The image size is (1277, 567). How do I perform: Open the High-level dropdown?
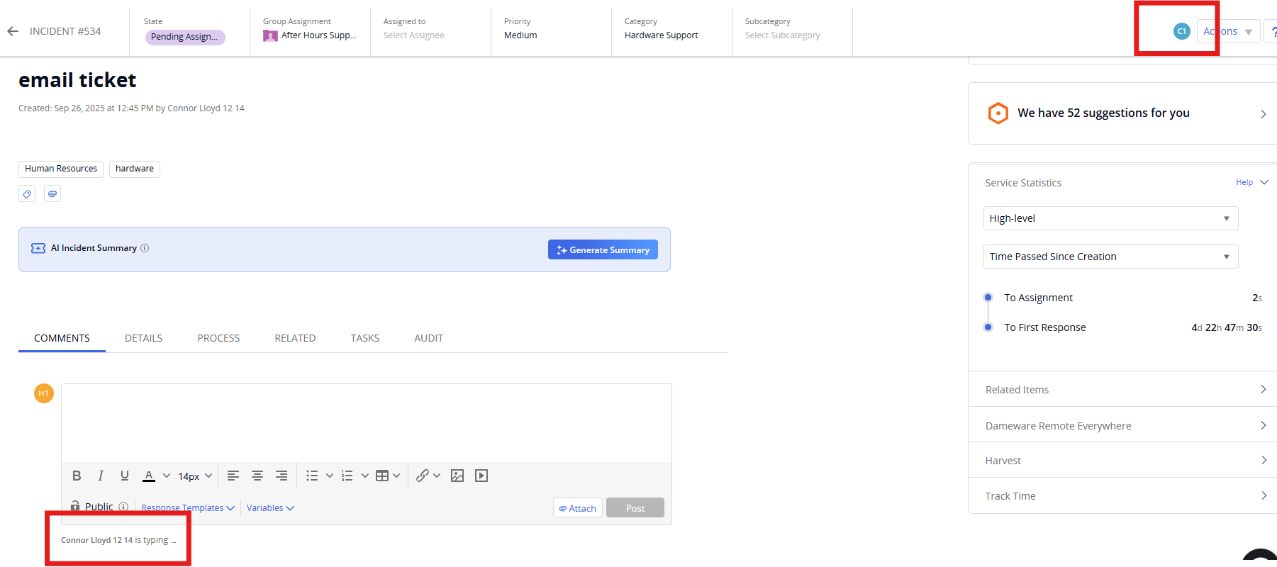pyautogui.click(x=1111, y=218)
